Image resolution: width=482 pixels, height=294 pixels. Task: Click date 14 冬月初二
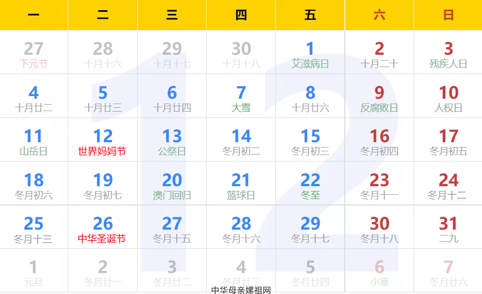(241, 140)
